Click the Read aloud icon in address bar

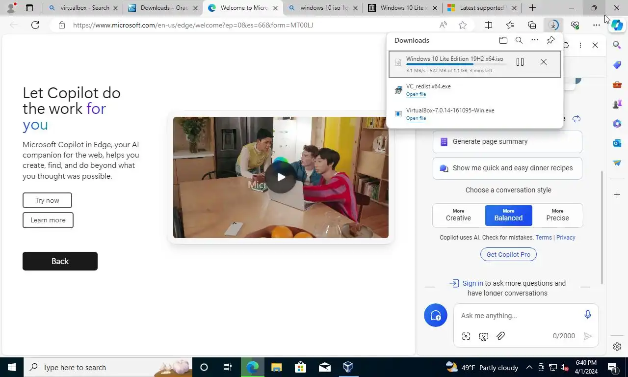[x=443, y=25]
